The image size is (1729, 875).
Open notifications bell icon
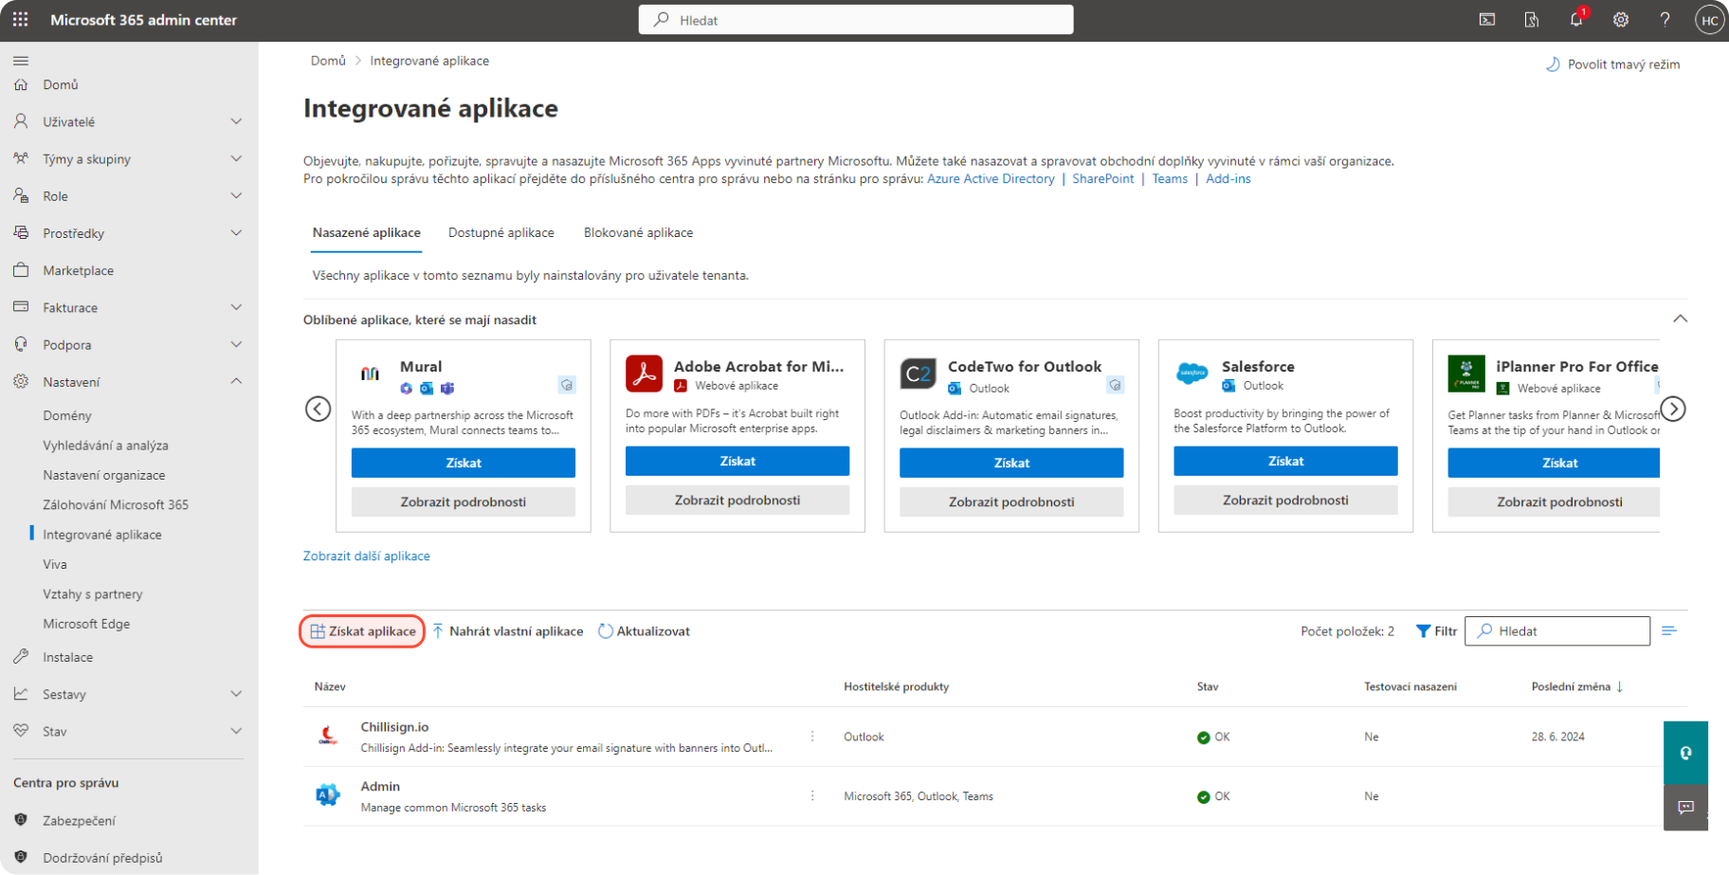click(x=1576, y=20)
